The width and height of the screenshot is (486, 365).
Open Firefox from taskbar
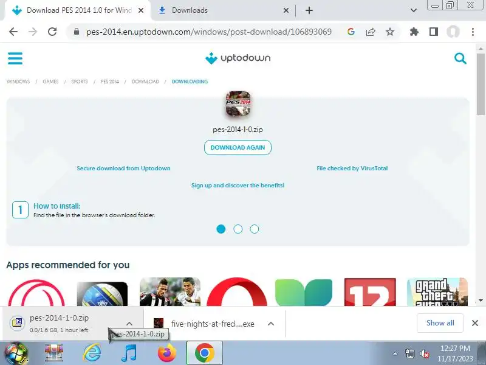pos(166,353)
